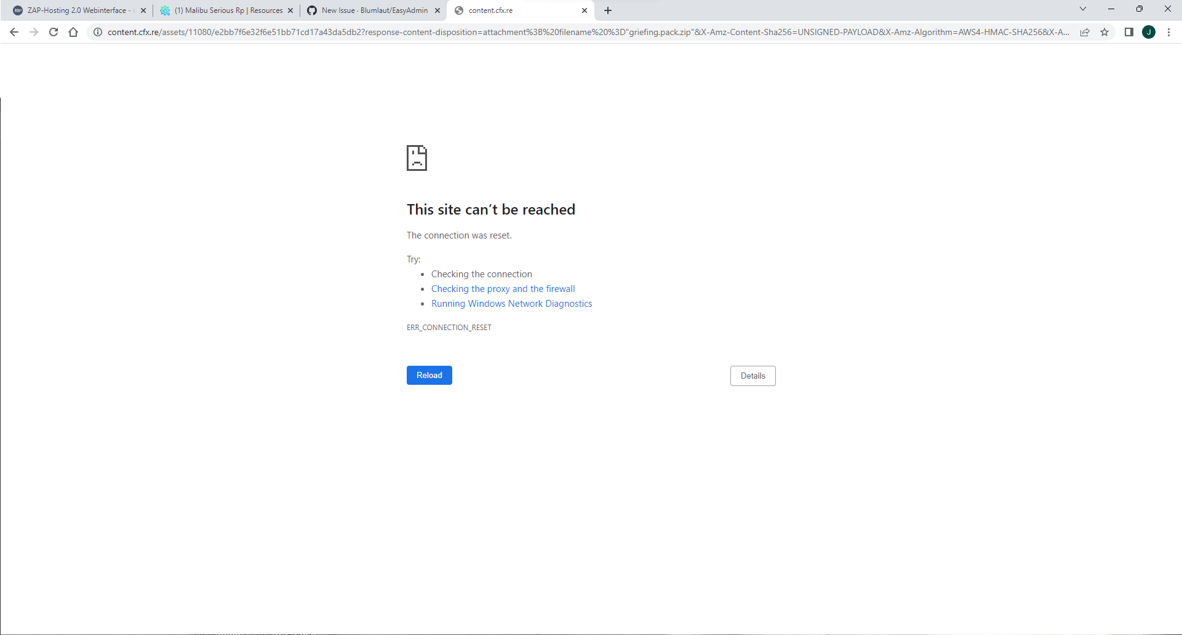Open the share this page icon
Screen dimensions: 1182x635
1085,32
